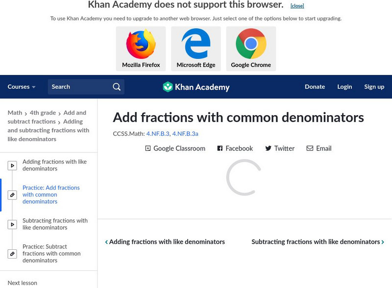Share to Facebook
This screenshot has width=392, height=288.
coord(220,148)
